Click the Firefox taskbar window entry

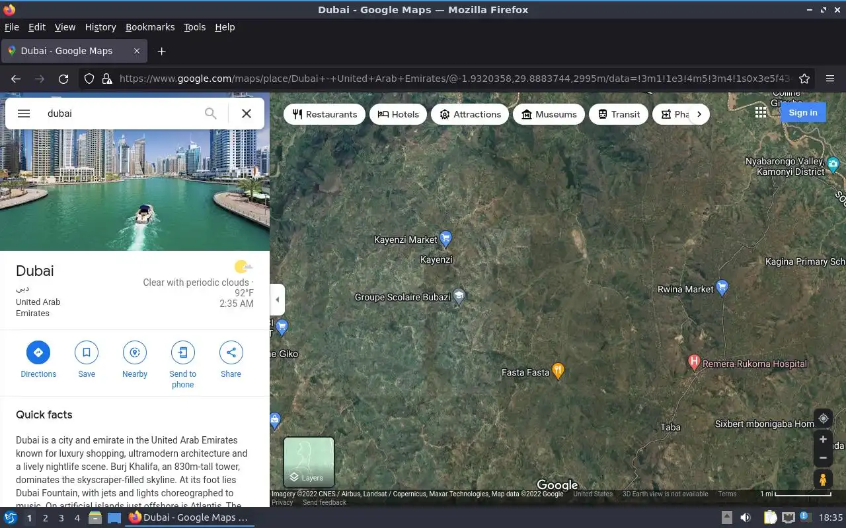coord(188,517)
